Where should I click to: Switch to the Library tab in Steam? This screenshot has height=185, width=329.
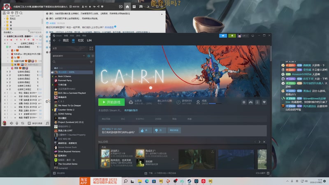(x=73, y=40)
